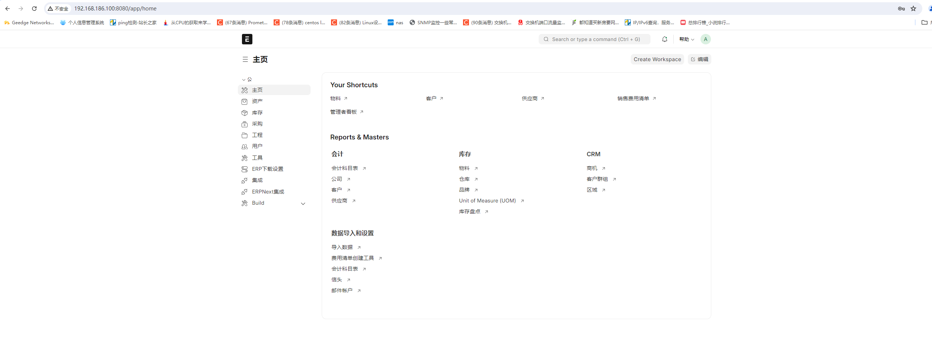Toggle the sidebar hamburger icon

(x=245, y=60)
